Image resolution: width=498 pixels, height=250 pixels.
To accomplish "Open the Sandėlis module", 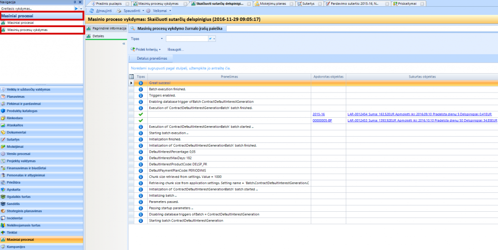I will tap(42, 204).
